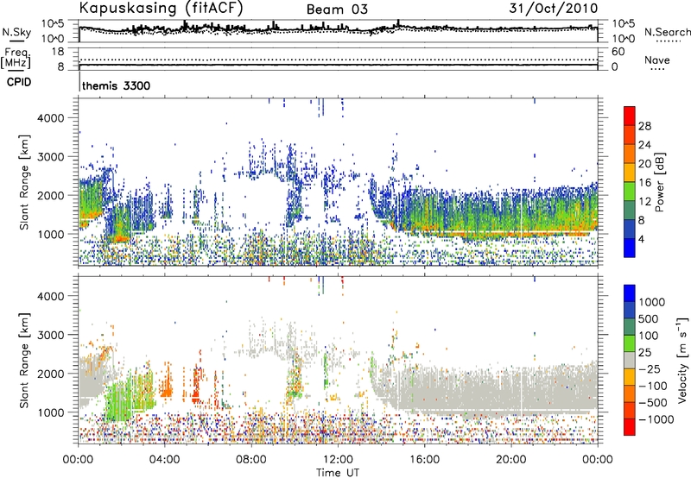
Task: Click the '12:00' time axis label
Action: click(338, 460)
